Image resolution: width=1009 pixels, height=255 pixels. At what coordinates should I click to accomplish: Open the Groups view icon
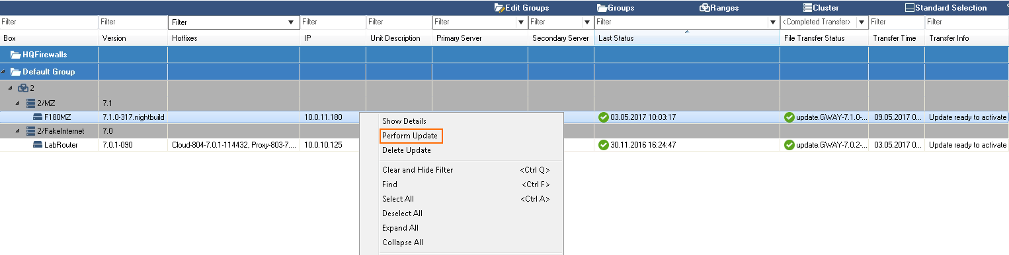(x=602, y=8)
